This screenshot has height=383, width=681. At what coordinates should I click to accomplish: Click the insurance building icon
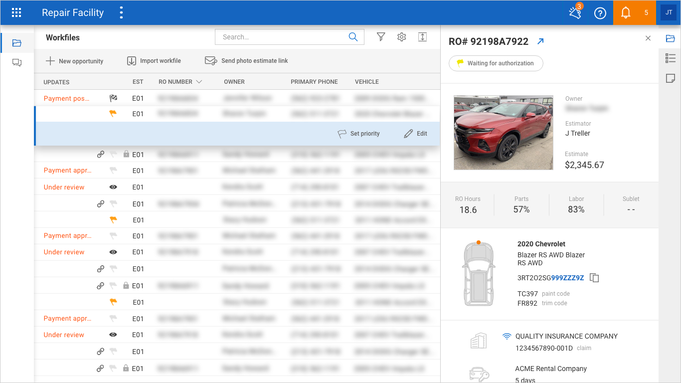pyautogui.click(x=479, y=341)
